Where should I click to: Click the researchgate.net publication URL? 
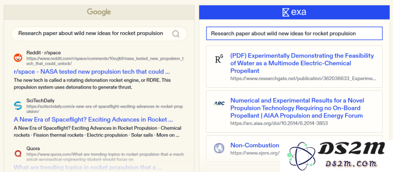click(x=303, y=79)
